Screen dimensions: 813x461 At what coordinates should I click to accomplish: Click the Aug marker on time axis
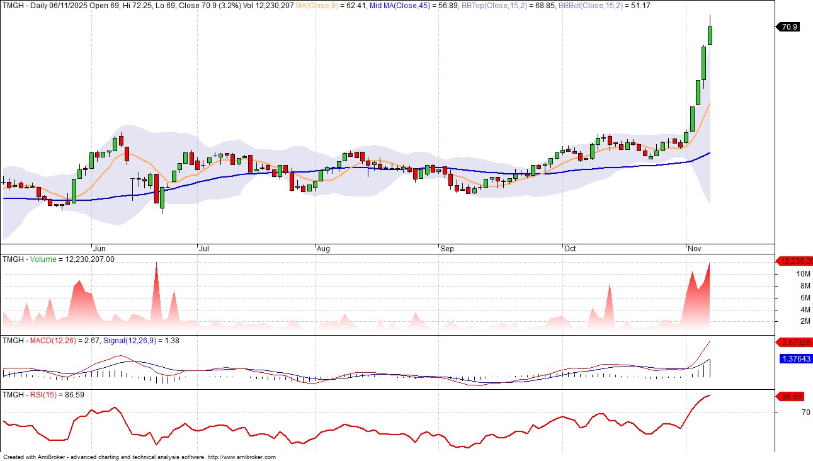[x=323, y=249]
